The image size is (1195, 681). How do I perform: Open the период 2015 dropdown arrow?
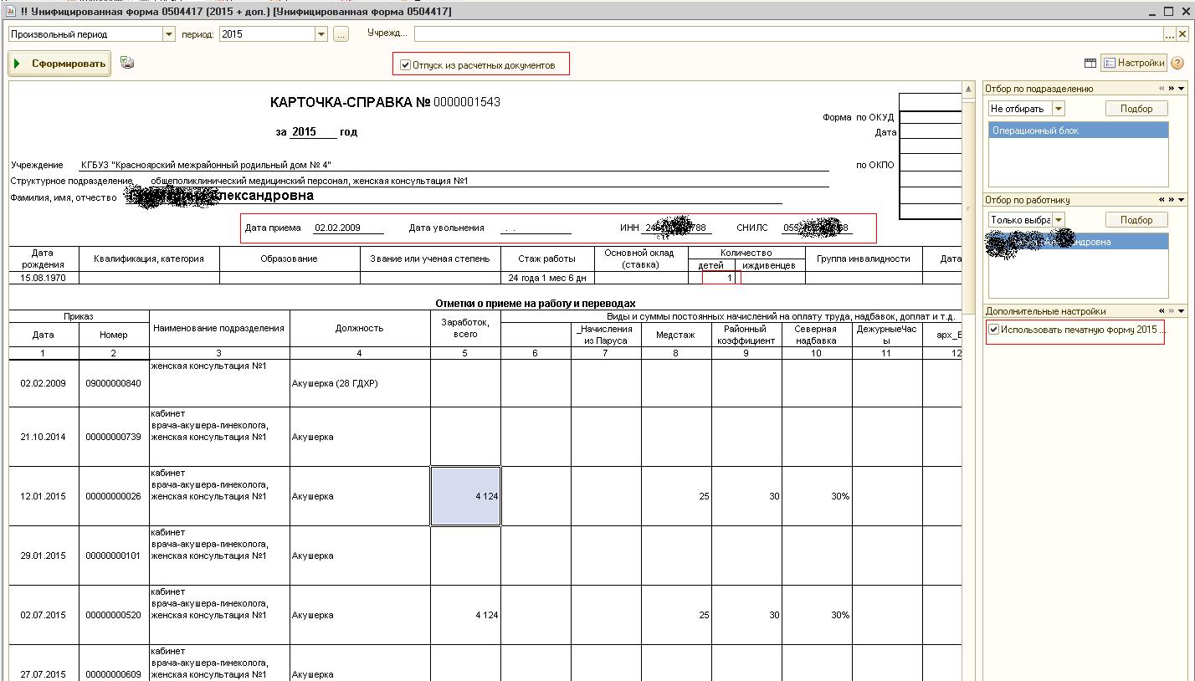[321, 34]
